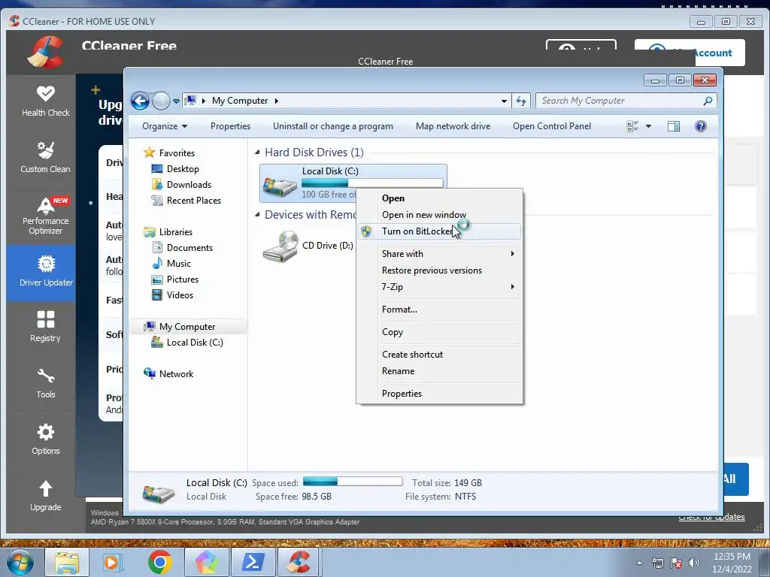Viewport: 770px width, 577px height.
Task: Click the refresh button beside address bar
Action: (521, 101)
